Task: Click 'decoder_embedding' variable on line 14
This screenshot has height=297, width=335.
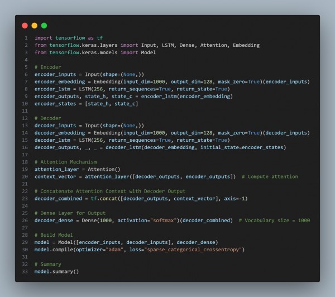Action: coord(60,133)
